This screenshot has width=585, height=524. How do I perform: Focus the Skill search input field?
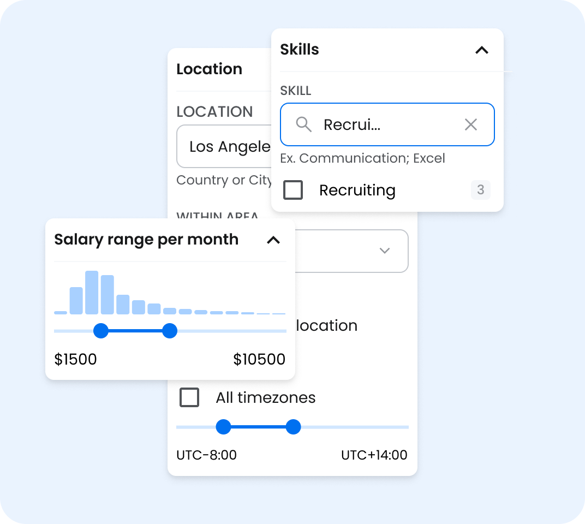point(387,124)
